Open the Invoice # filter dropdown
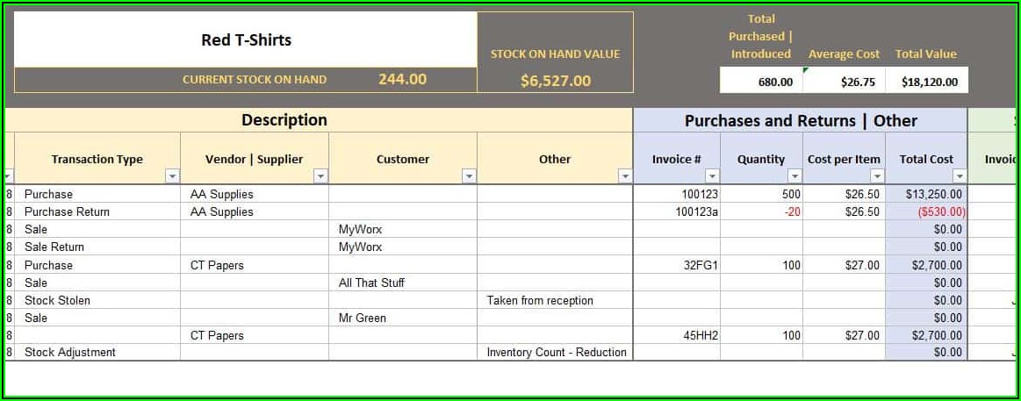Image resolution: width=1021 pixels, height=401 pixels. pyautogui.click(x=711, y=176)
